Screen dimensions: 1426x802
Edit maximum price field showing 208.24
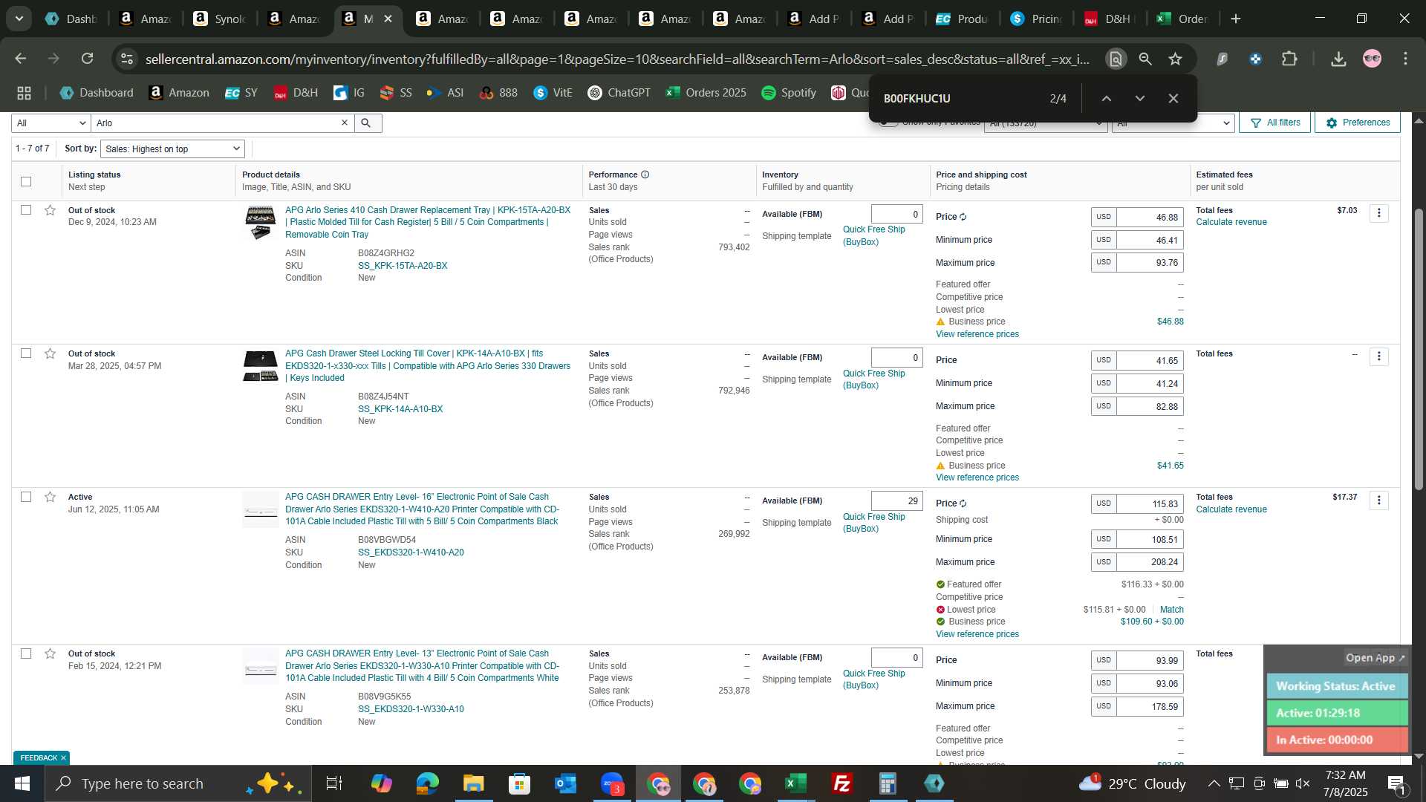1150,562
